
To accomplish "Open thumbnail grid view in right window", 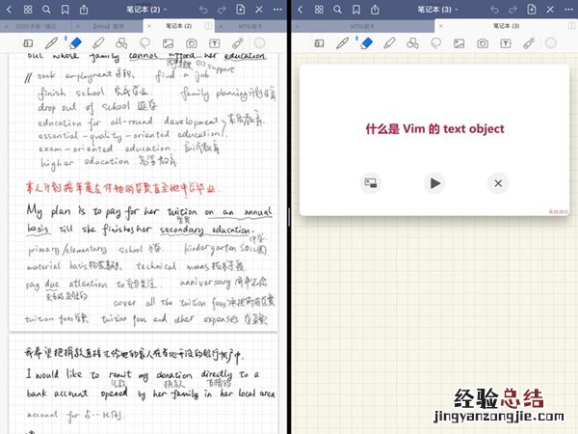I will click(x=319, y=10).
